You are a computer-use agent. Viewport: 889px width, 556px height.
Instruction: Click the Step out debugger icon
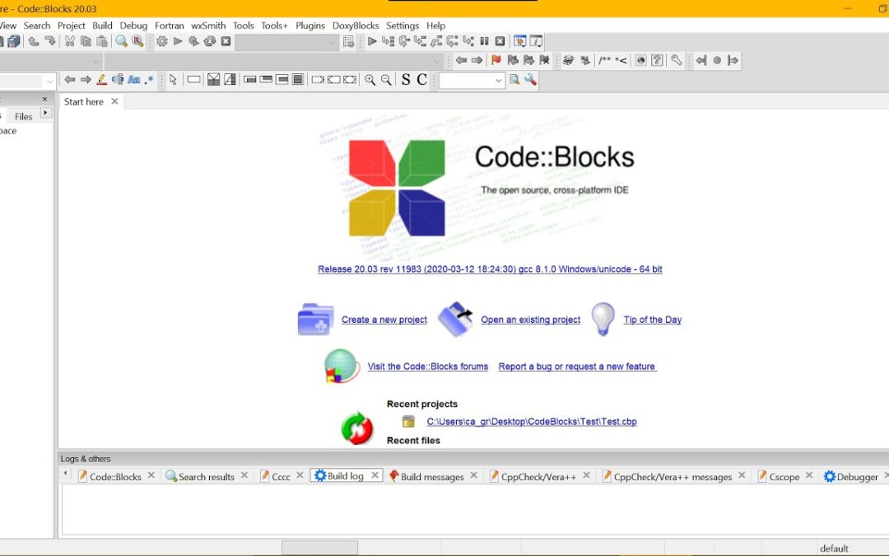pos(436,41)
